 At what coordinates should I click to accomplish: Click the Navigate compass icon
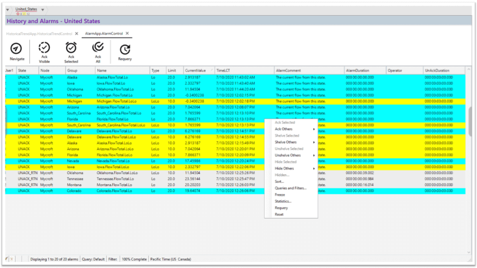[x=16, y=48]
